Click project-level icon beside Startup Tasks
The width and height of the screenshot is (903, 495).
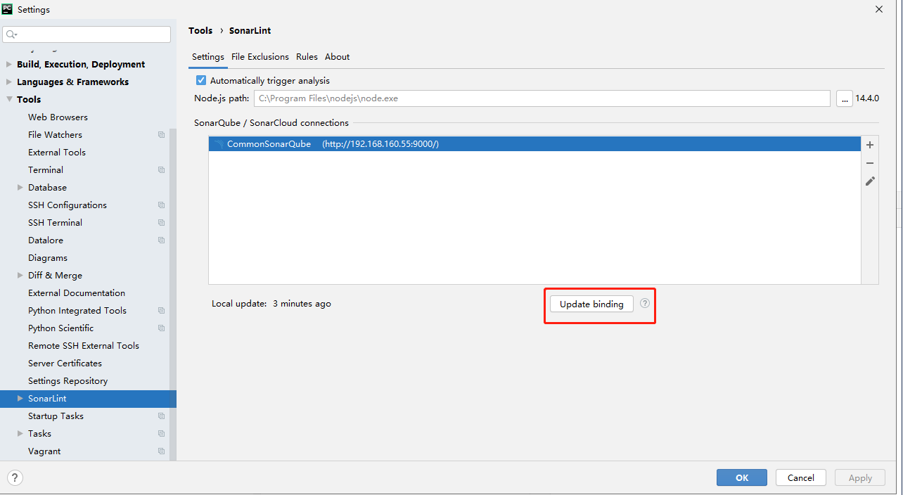tap(162, 416)
